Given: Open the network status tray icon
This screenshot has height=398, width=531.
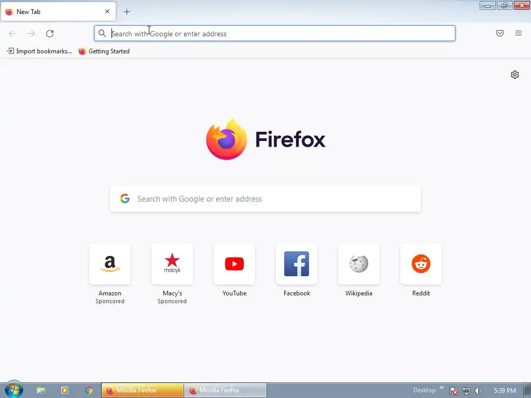Looking at the screenshot, I should [x=466, y=391].
